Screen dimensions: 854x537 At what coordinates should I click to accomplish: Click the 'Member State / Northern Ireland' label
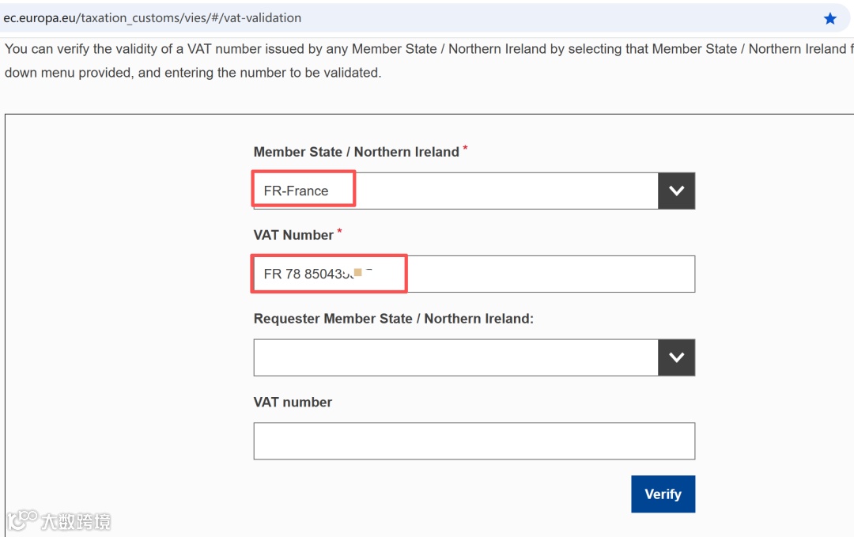[356, 152]
